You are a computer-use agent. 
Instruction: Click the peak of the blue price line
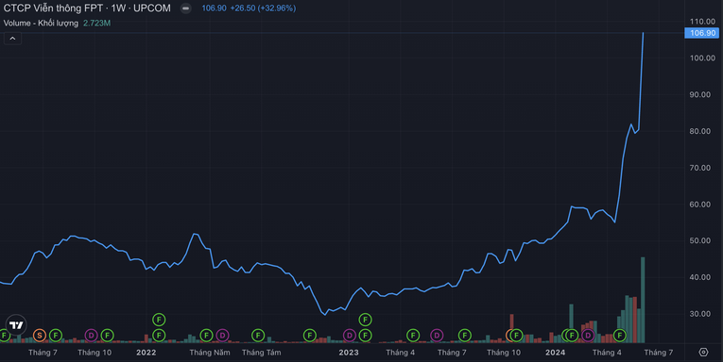pos(644,33)
